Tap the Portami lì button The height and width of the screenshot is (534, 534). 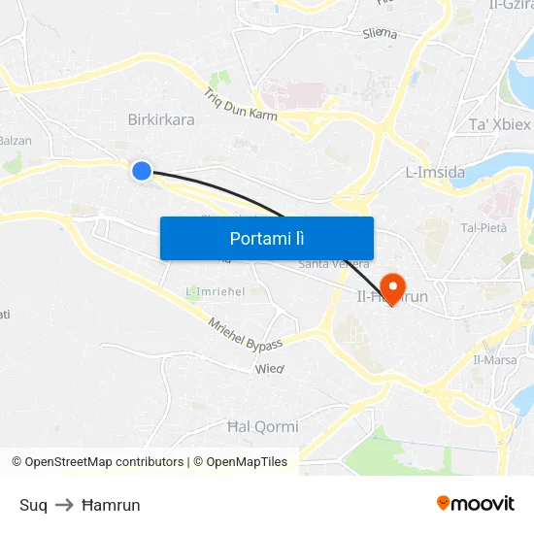[267, 239]
